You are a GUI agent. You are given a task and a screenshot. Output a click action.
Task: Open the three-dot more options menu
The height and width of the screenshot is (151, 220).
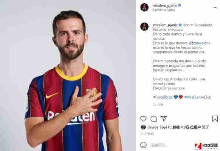pos(215,8)
